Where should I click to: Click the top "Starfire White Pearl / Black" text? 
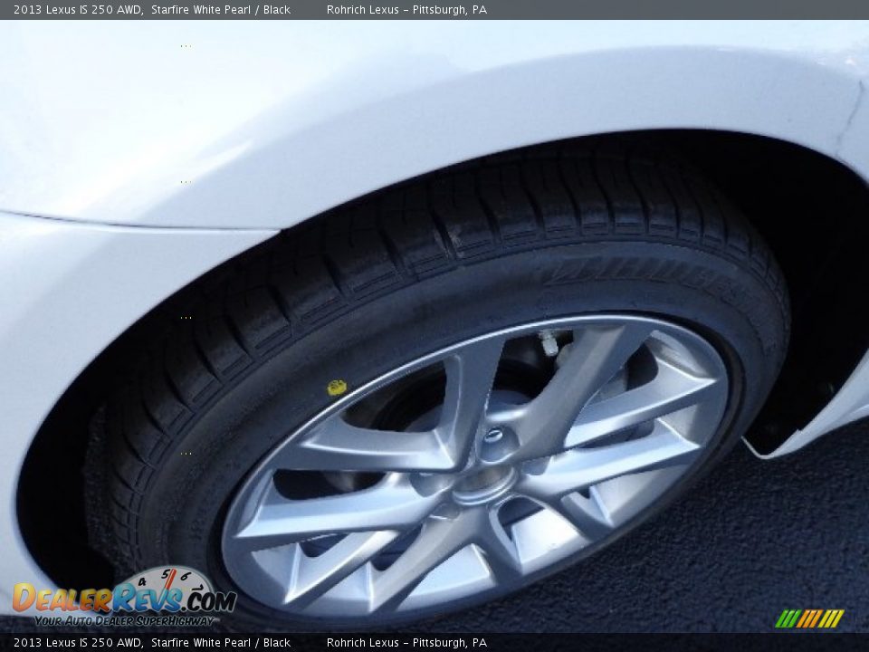click(x=221, y=9)
